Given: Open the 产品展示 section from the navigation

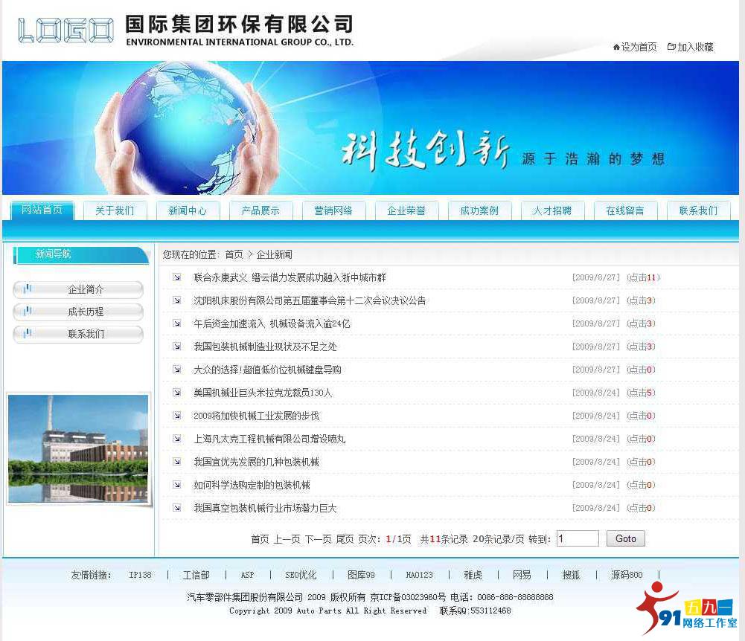Looking at the screenshot, I should coord(260,210).
